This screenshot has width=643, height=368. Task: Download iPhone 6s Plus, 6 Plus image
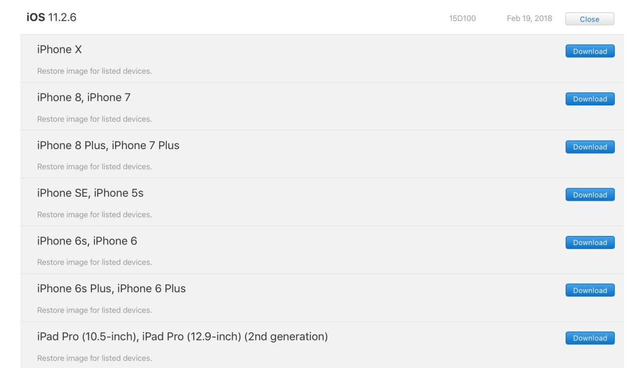(x=590, y=290)
